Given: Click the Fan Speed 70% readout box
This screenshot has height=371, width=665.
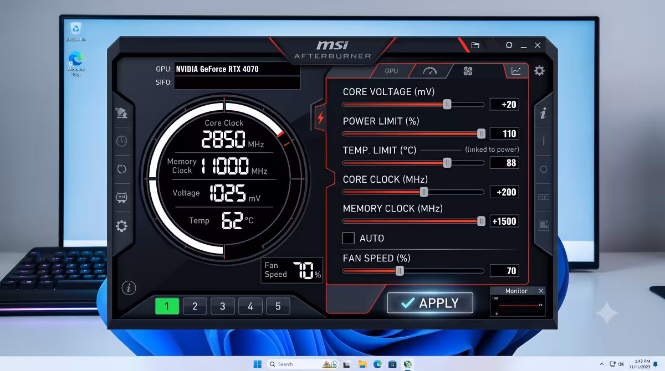Looking at the screenshot, I should pyautogui.click(x=292, y=270).
